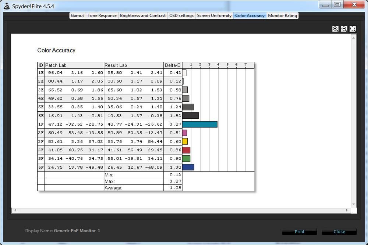Viewport: 368px width, 245px height.
Task: Click the red 4F delta-E bar
Action: 186,150
